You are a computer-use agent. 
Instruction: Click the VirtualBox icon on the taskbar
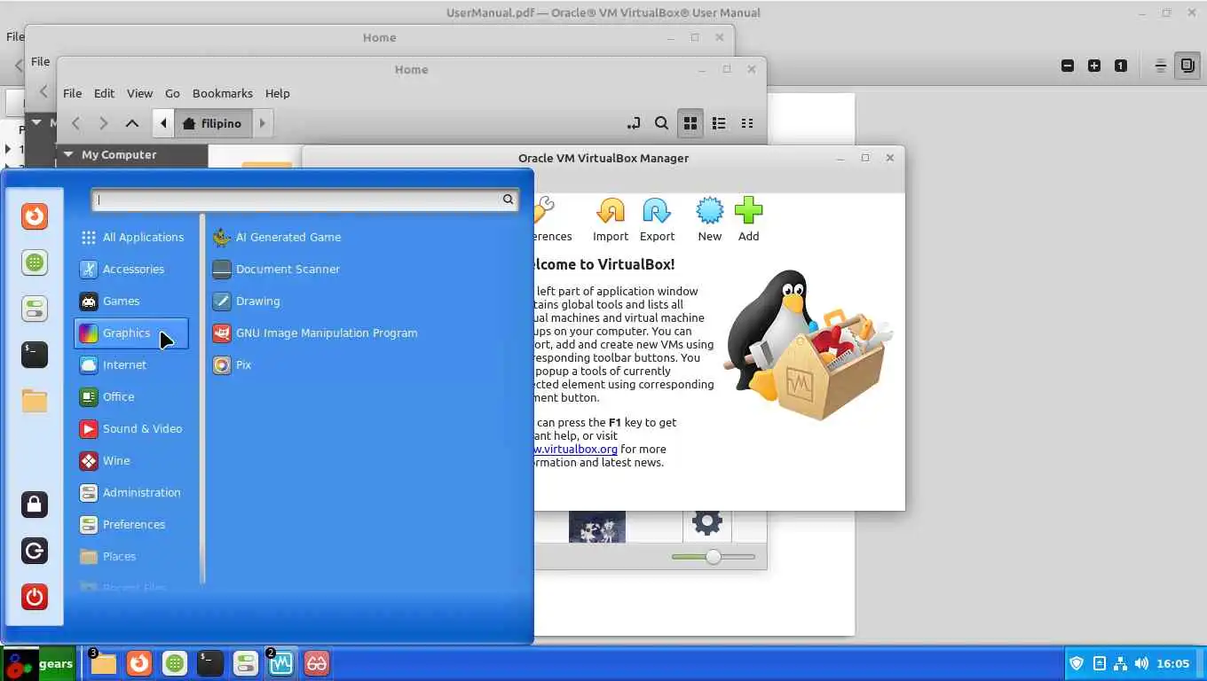pos(281,663)
